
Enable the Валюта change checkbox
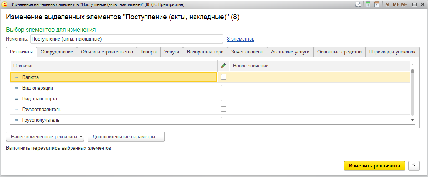223,77
